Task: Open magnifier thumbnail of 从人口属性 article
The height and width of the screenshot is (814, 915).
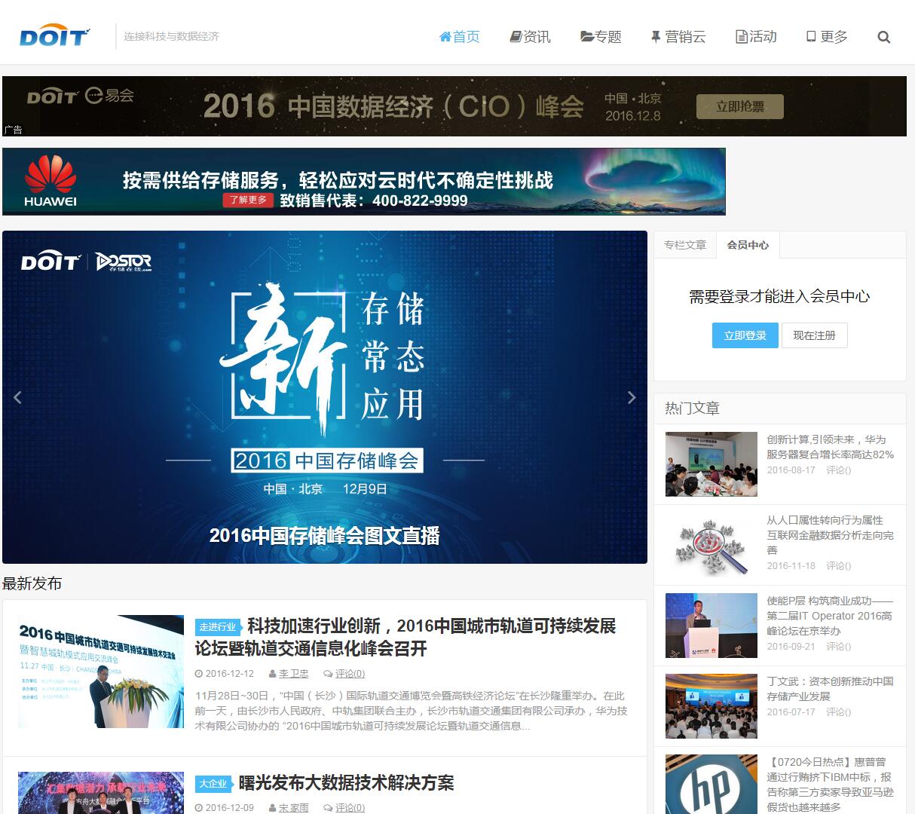Action: click(x=711, y=545)
